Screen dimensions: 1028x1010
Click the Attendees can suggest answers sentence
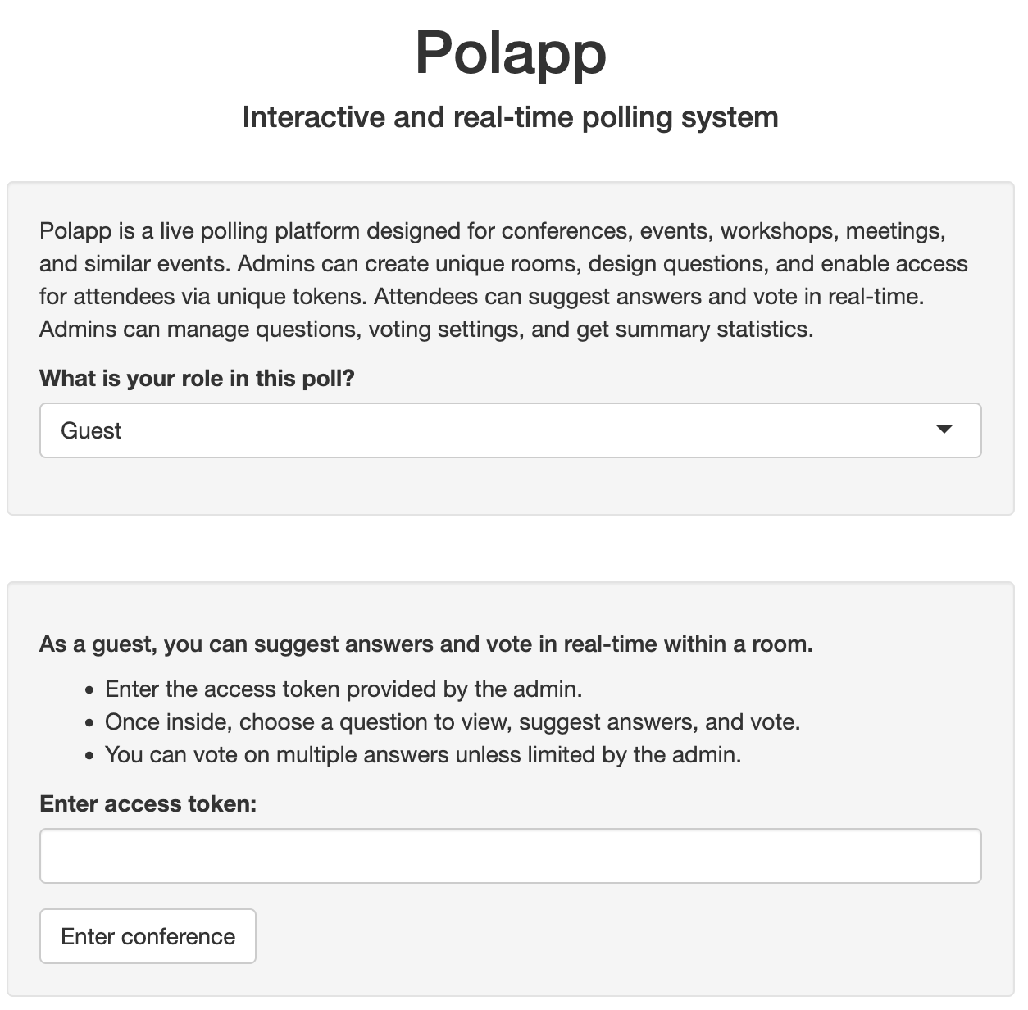pos(649,297)
